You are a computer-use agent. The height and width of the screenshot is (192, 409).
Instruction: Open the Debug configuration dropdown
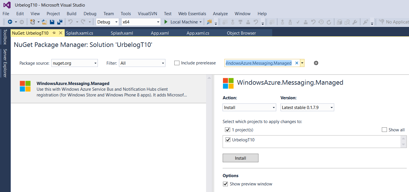pyautogui.click(x=108, y=22)
